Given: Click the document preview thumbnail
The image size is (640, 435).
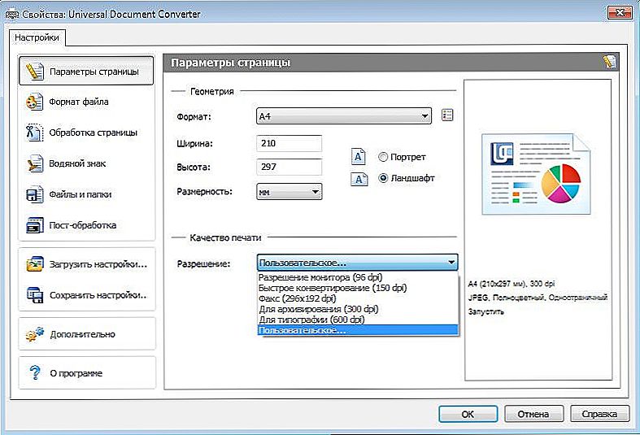Looking at the screenshot, I should click(x=536, y=175).
